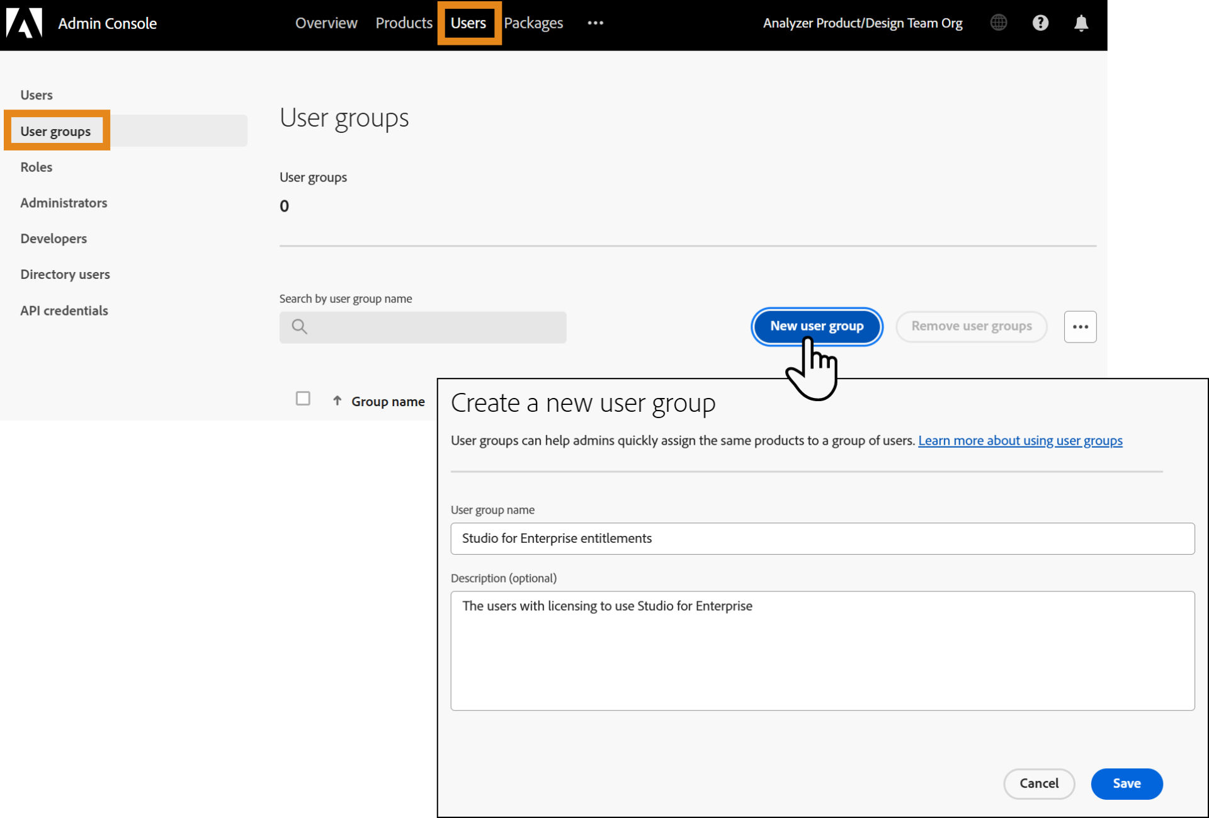The height and width of the screenshot is (818, 1209).
Task: Open the top navigation more options ellipsis
Action: pos(595,23)
